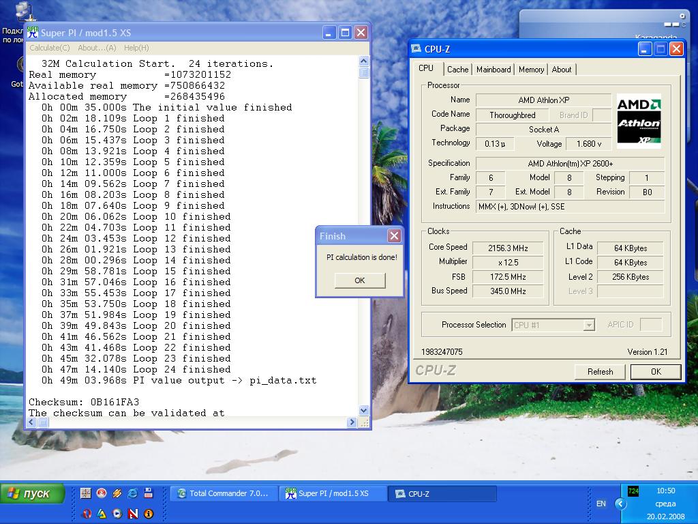Image resolution: width=698 pixels, height=524 pixels.
Task: Click the taskbar clock showing 10:50
Action: (665, 491)
